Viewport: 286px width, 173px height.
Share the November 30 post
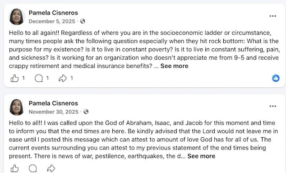[x=51, y=168]
